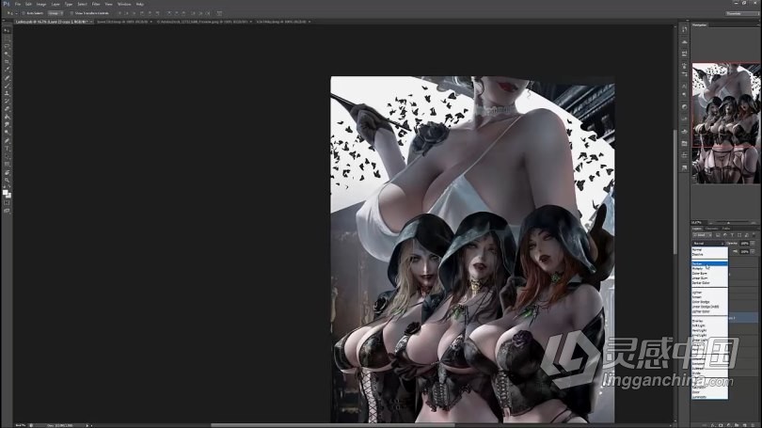
Task: Open status bar document info arrow
Action: pos(87,425)
